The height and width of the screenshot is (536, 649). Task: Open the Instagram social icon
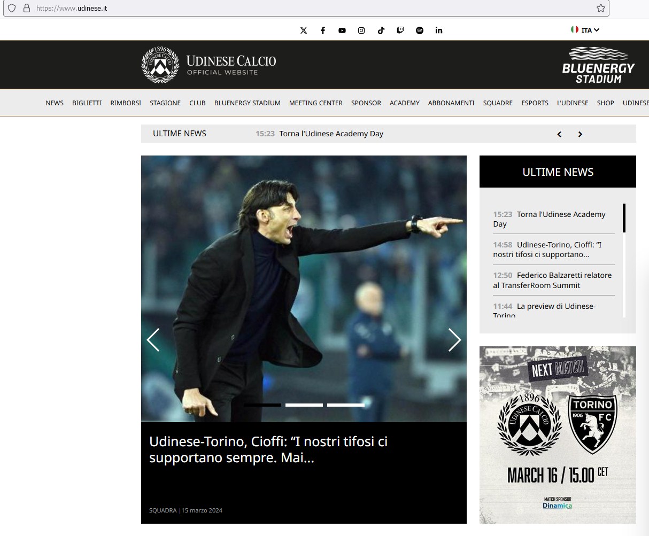(361, 30)
